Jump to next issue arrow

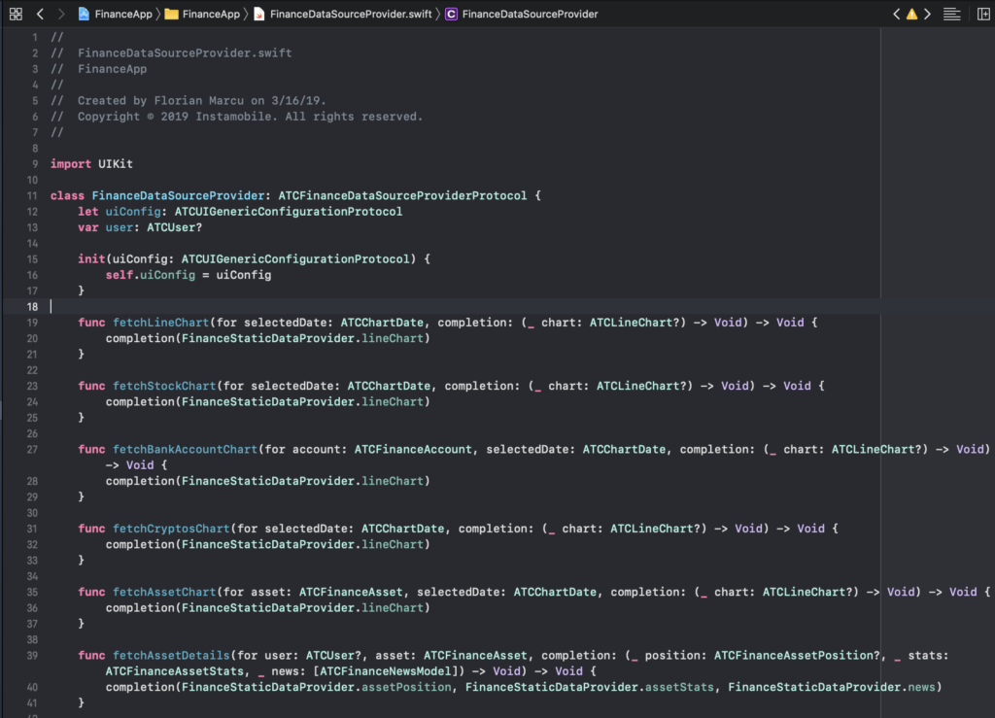927,15
